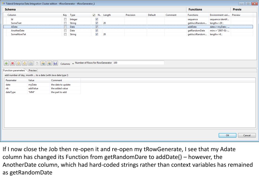Open the getRandomDate function selector
The height and width of the screenshot is (194, 259).
[x=198, y=31]
